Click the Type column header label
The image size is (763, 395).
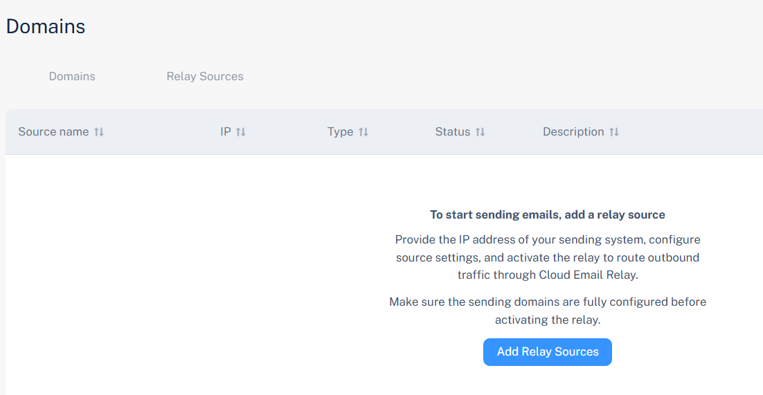[x=340, y=131]
